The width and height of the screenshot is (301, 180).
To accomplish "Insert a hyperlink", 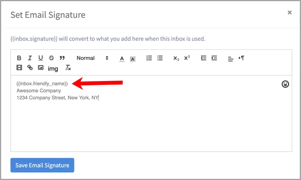I will (30, 68).
